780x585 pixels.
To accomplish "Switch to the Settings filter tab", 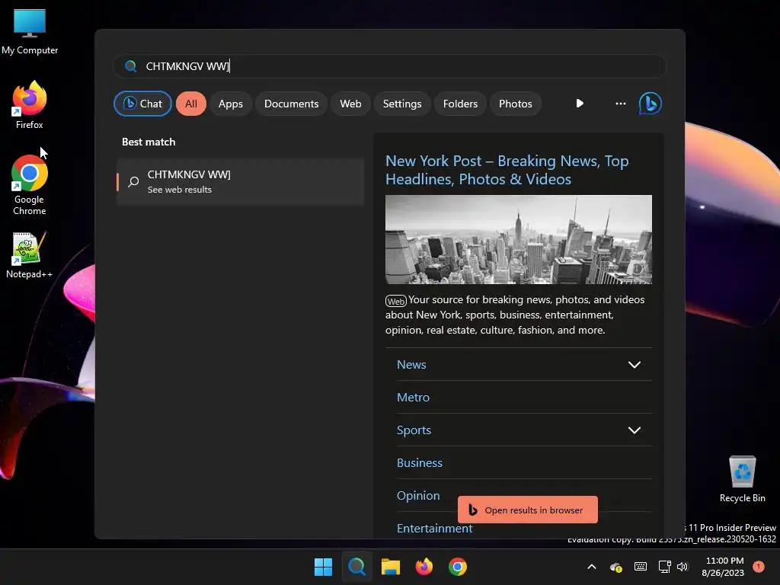I will tap(402, 104).
